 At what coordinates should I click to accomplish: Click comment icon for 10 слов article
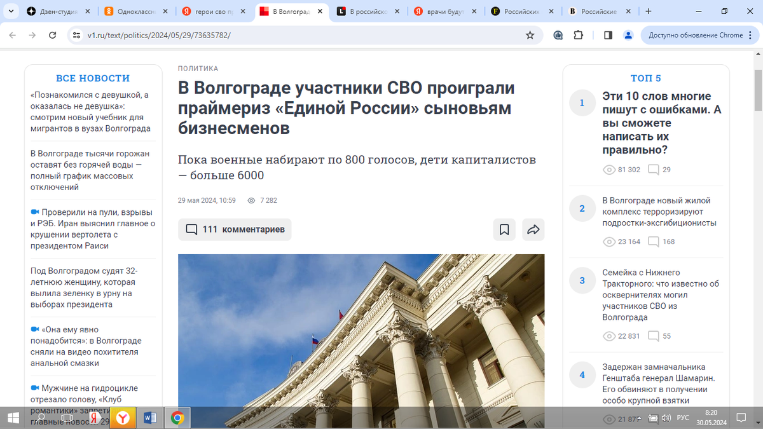pyautogui.click(x=653, y=170)
